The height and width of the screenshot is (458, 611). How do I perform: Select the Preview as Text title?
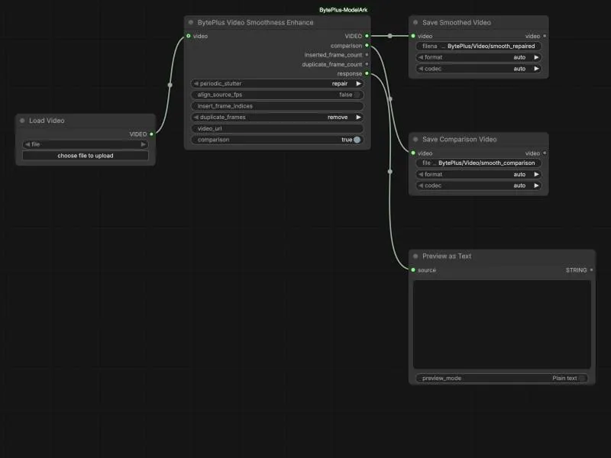tap(447, 256)
